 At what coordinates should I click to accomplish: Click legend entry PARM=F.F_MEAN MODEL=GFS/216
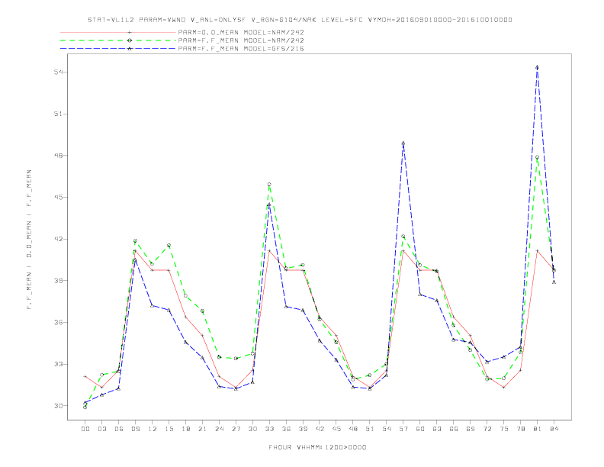pos(241,49)
